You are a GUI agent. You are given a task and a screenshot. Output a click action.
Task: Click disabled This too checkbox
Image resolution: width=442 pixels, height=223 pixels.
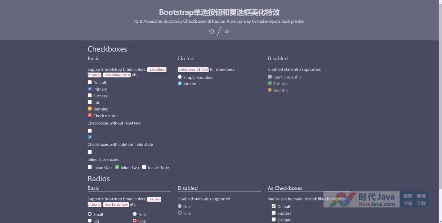click(270, 83)
